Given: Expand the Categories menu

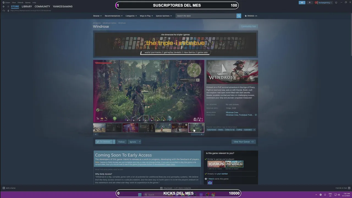Looking at the screenshot, I should (131, 16).
